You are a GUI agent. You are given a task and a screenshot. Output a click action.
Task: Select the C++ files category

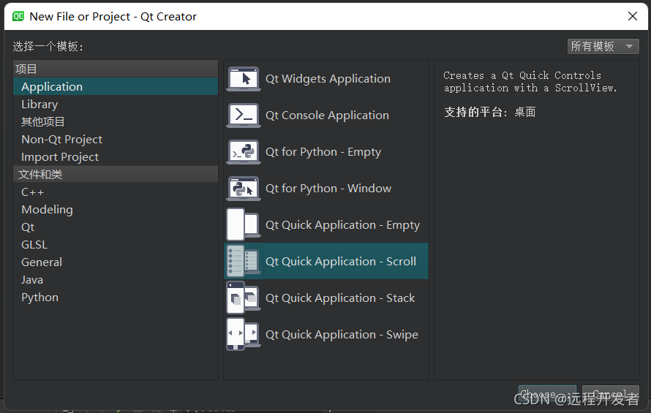tap(116, 192)
